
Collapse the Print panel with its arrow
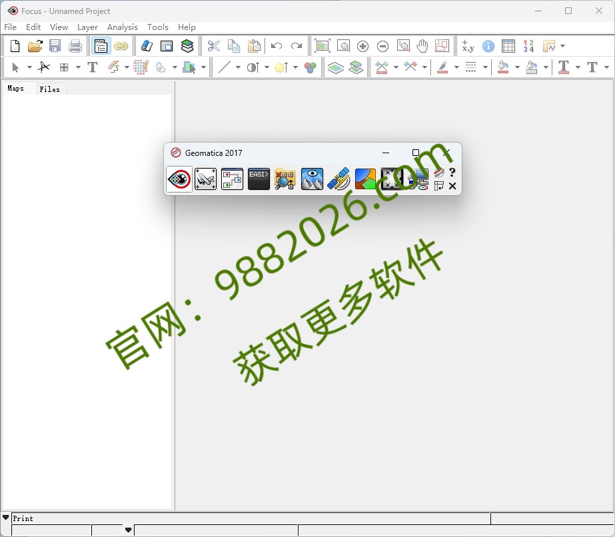click(x=5, y=518)
